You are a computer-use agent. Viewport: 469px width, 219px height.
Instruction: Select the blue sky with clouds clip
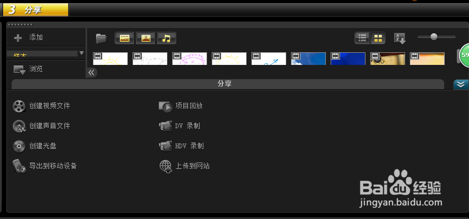[308, 59]
